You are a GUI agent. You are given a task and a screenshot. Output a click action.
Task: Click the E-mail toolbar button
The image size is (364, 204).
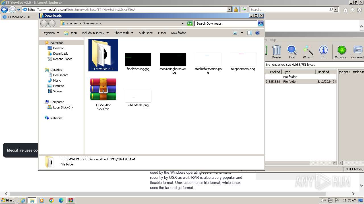pyautogui.click(x=162, y=33)
